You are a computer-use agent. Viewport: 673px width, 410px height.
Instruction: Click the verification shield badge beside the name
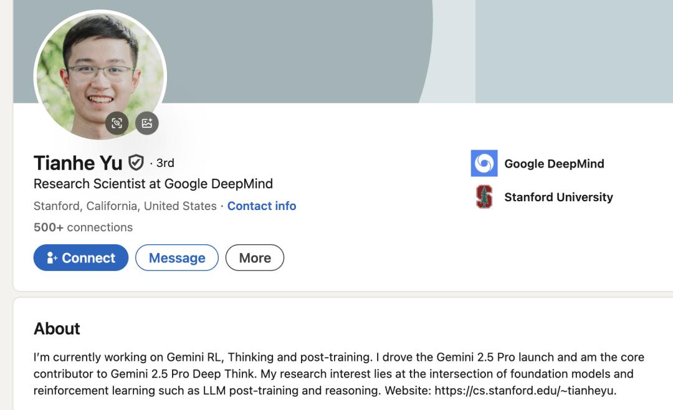click(136, 163)
